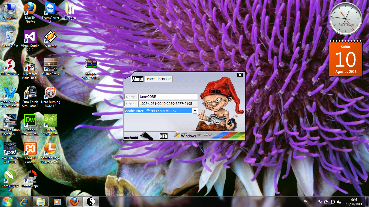Select the Pro Evolution Soccer 2013 shortcut
Screen dimensions: 369x207
(x=10, y=125)
